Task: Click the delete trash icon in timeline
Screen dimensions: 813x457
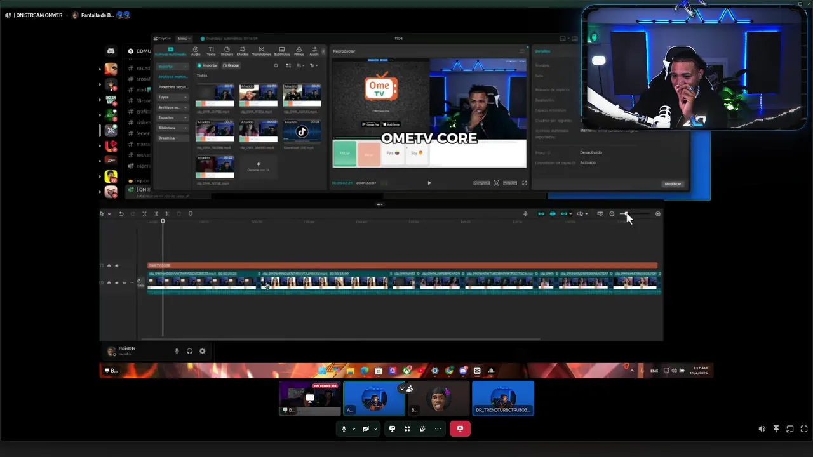Action: (178, 214)
